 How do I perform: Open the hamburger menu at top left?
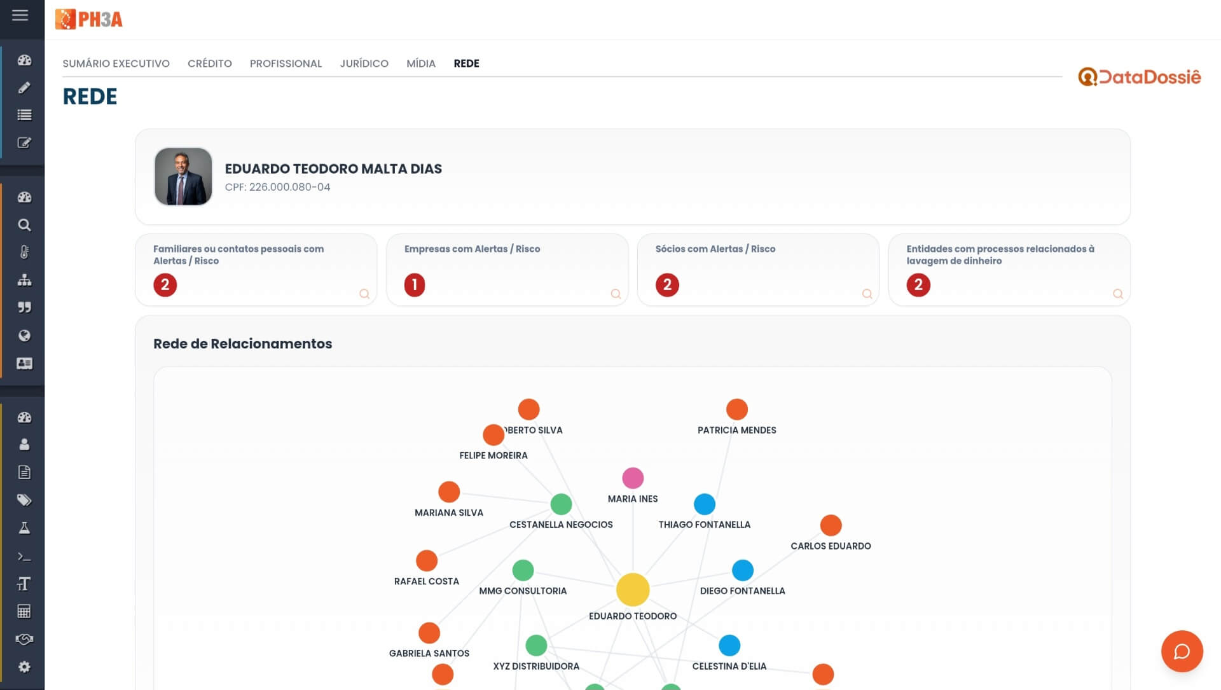(20, 15)
